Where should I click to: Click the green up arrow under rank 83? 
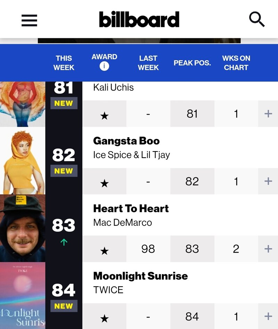pyautogui.click(x=64, y=242)
